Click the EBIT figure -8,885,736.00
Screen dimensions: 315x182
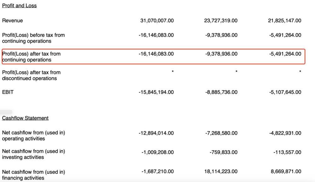pyautogui.click(x=221, y=92)
